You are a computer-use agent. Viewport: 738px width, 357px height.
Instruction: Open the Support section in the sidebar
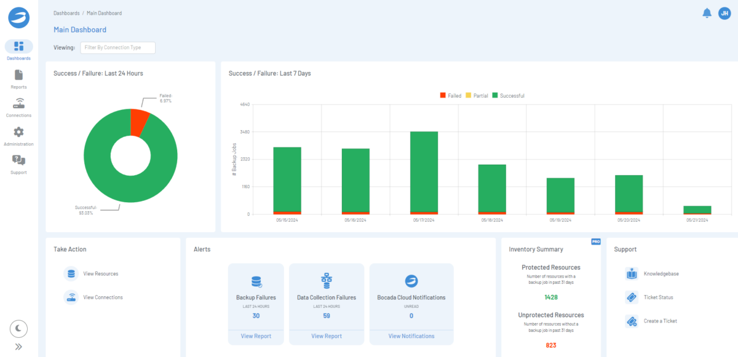[x=18, y=164]
